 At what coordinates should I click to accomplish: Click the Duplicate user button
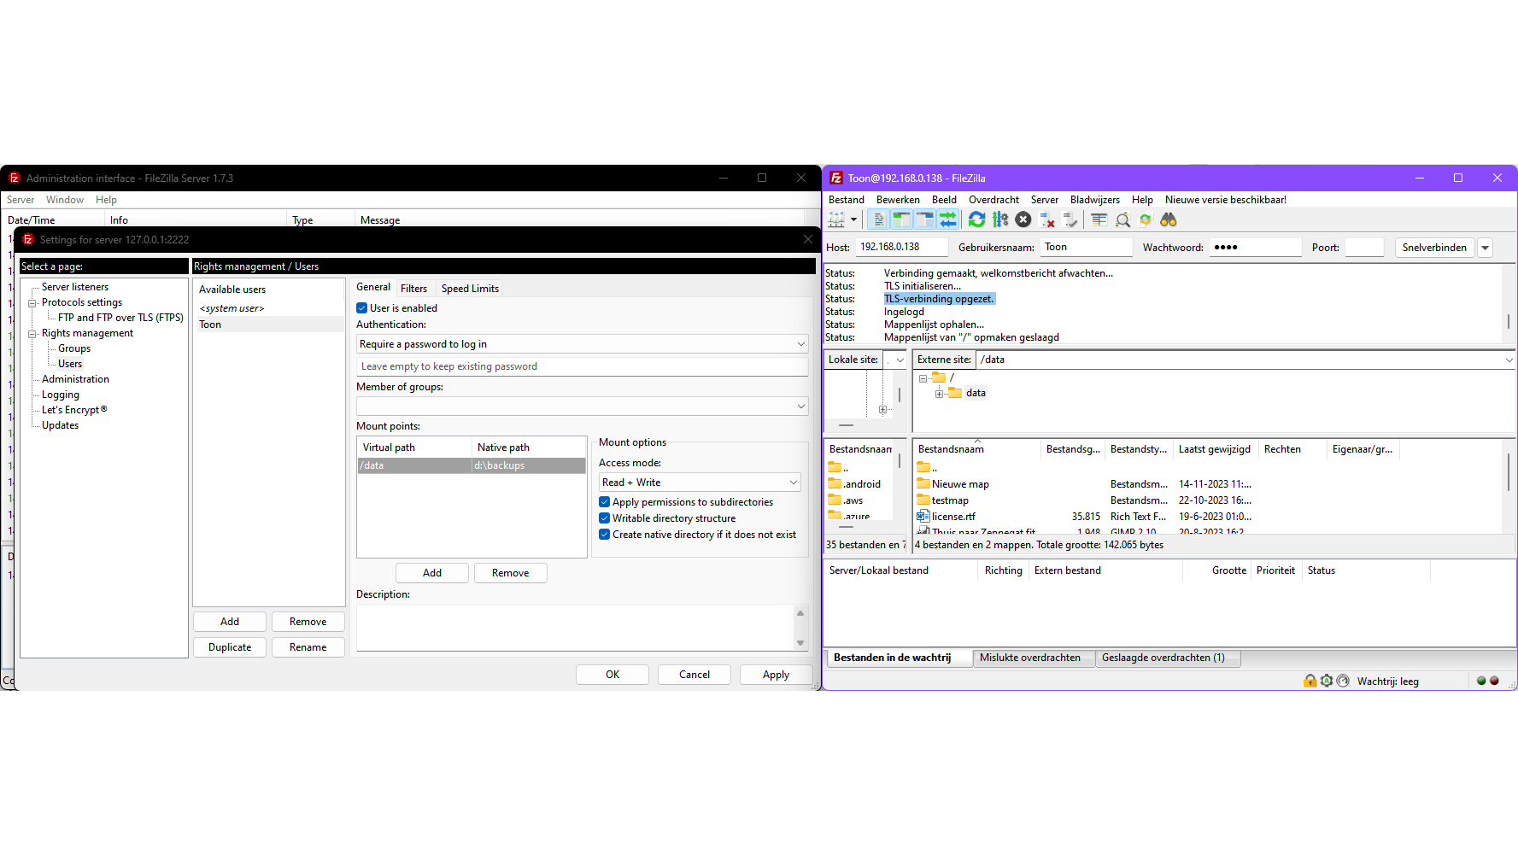coord(230,647)
